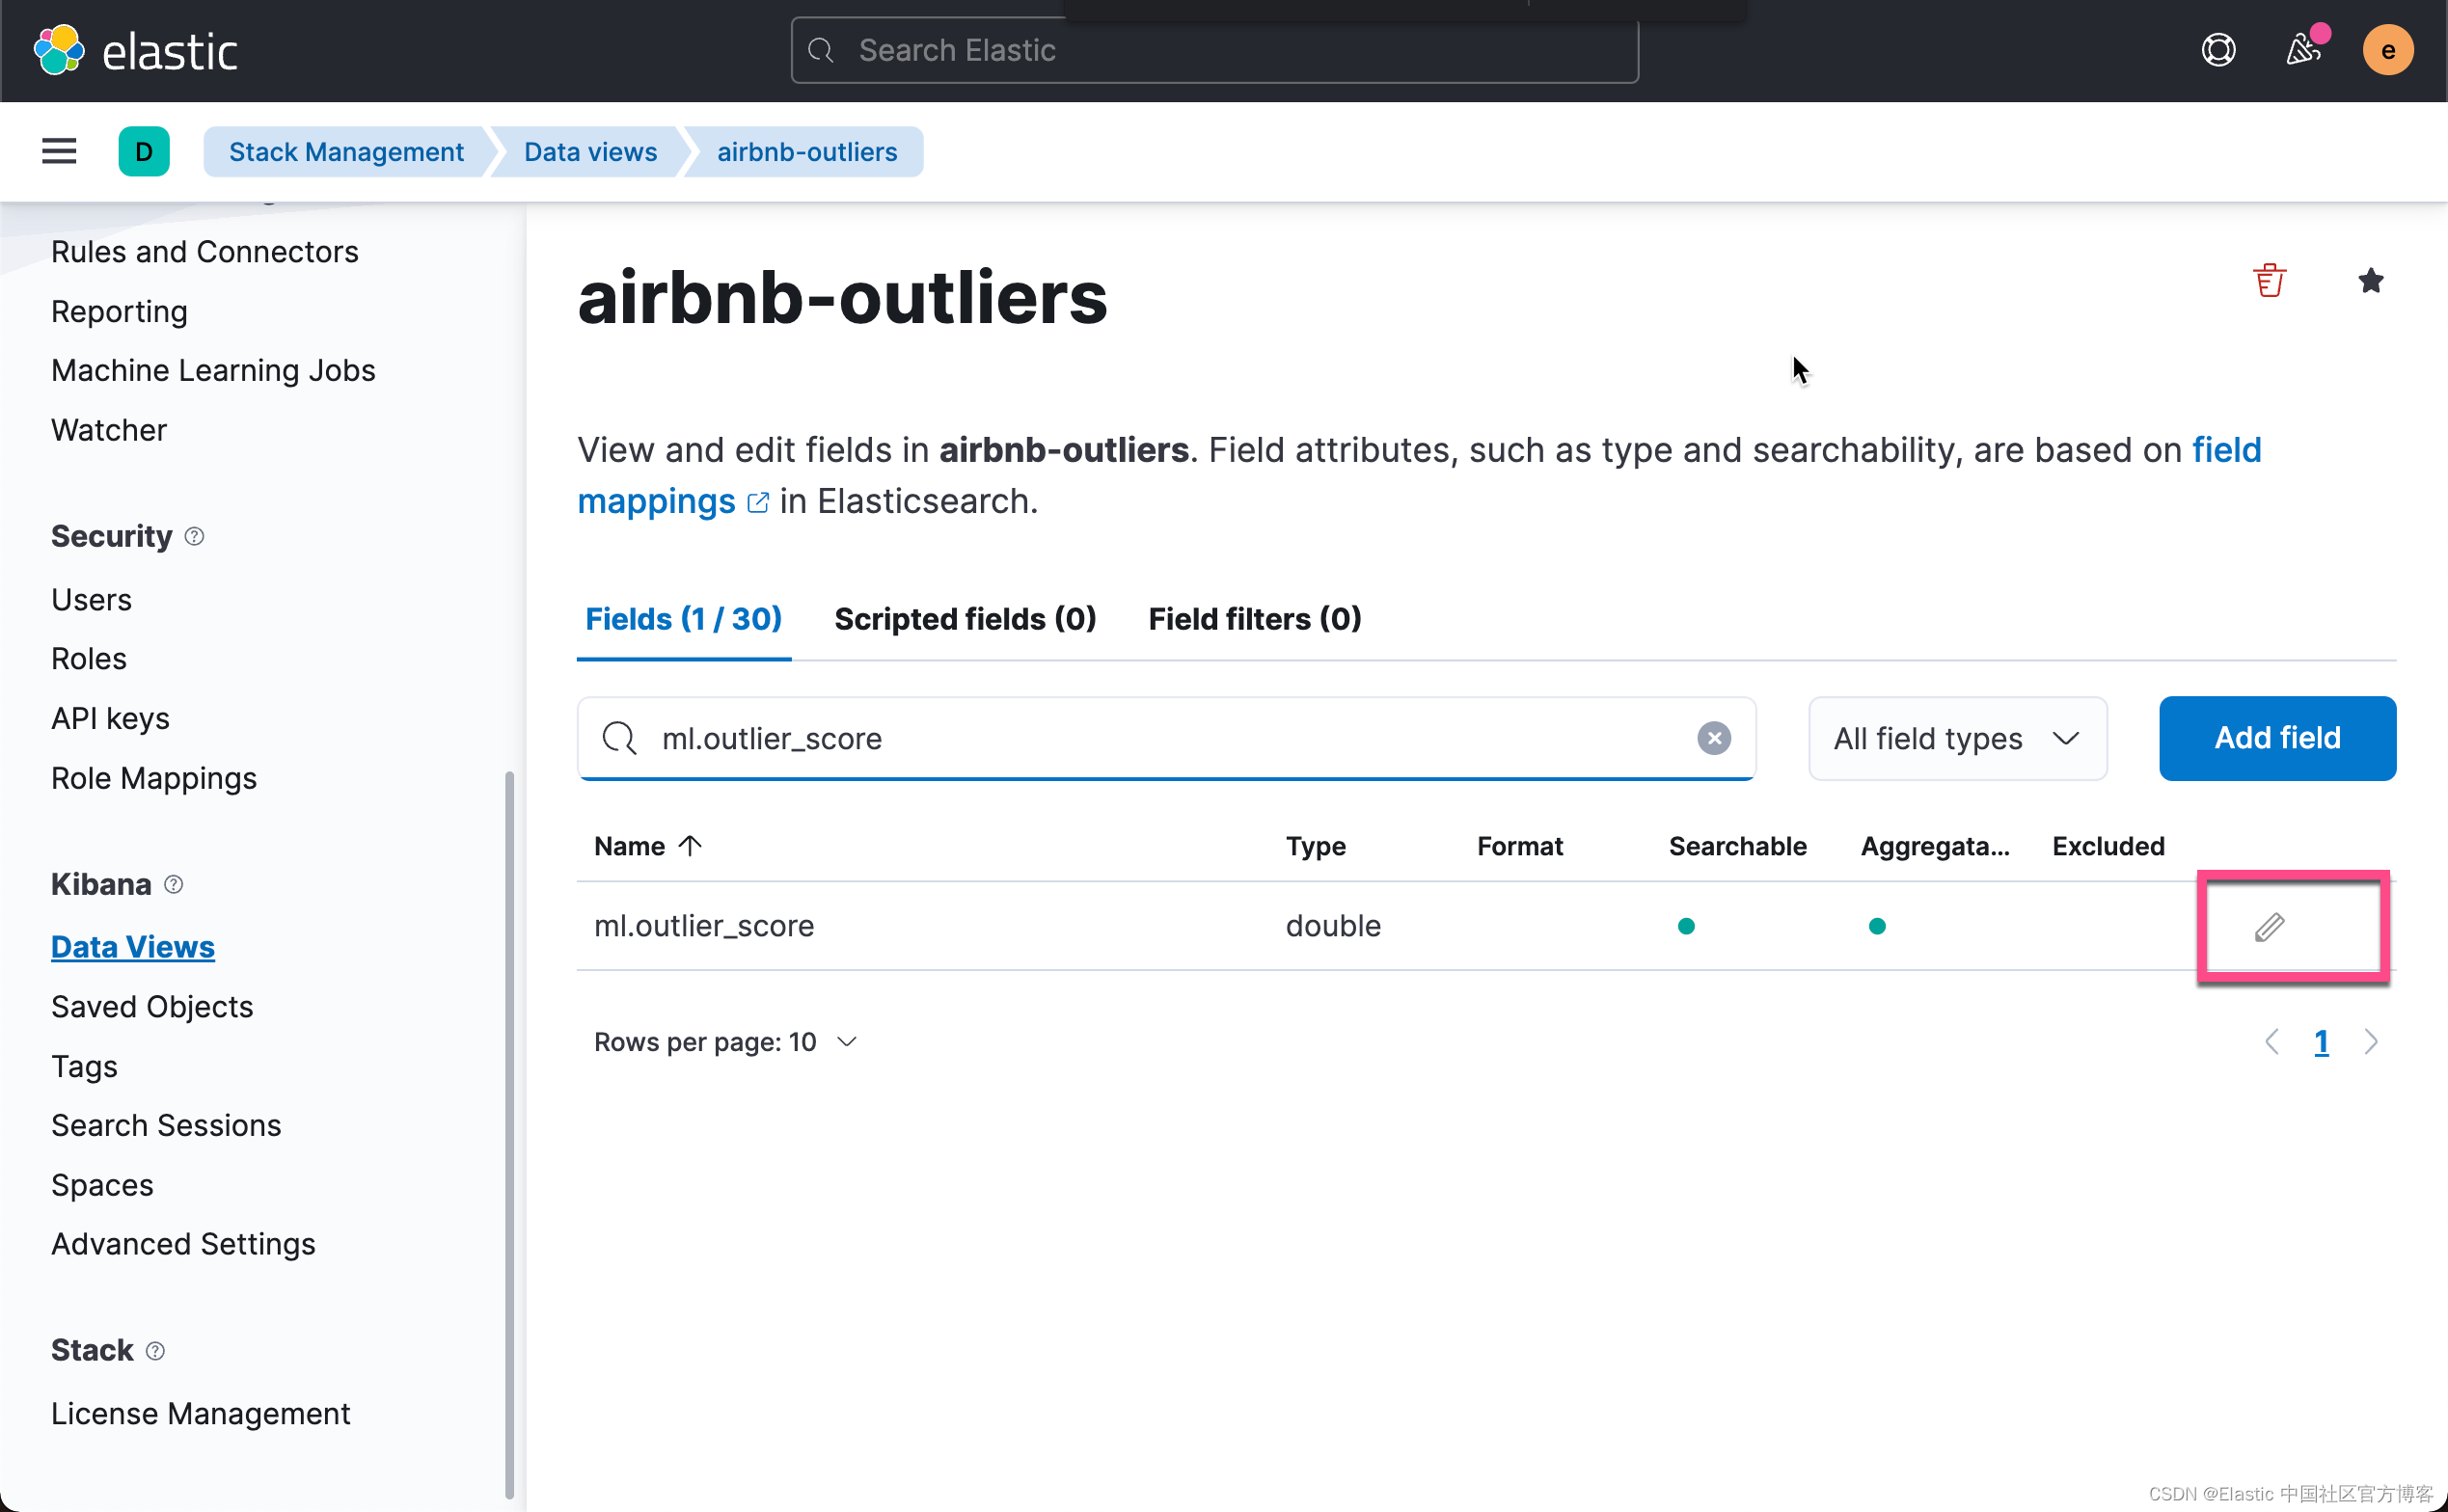Open Tags in sidebar
This screenshot has height=1512, width=2448.
[84, 1066]
